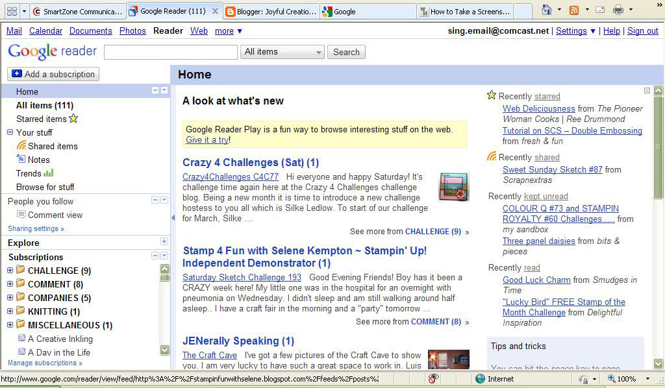
Task: Open the Photos link
Action: pos(132,30)
